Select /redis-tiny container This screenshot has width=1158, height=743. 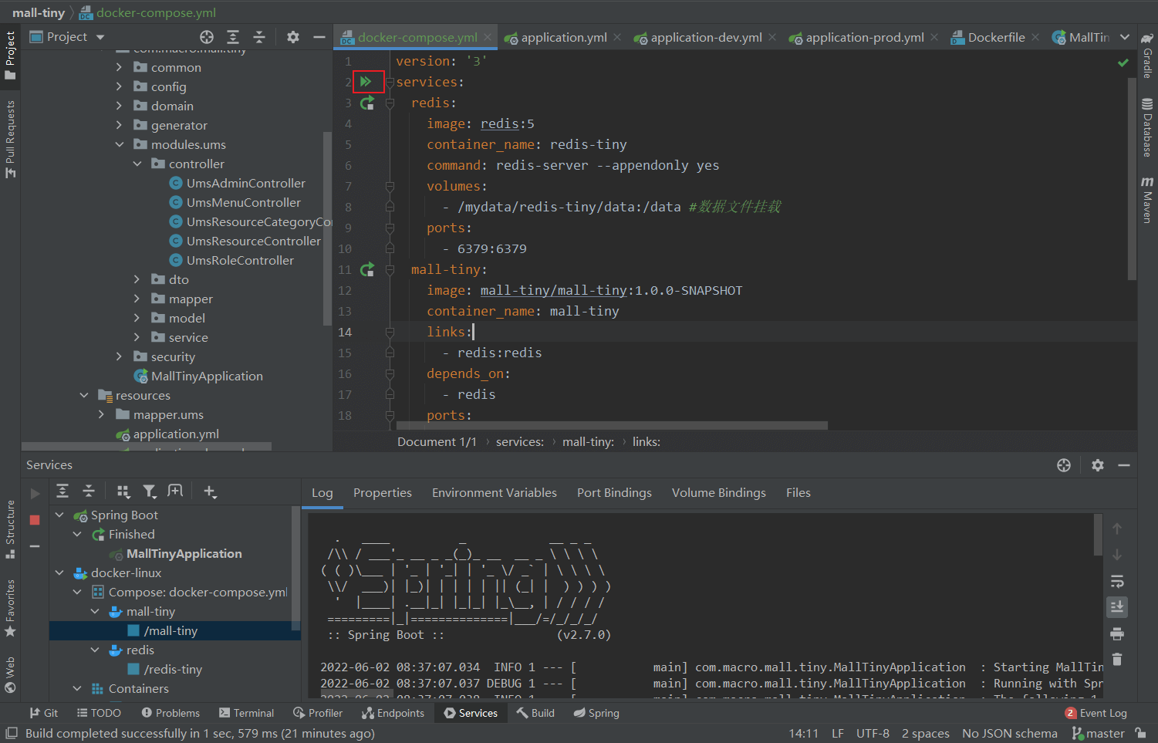pos(164,669)
